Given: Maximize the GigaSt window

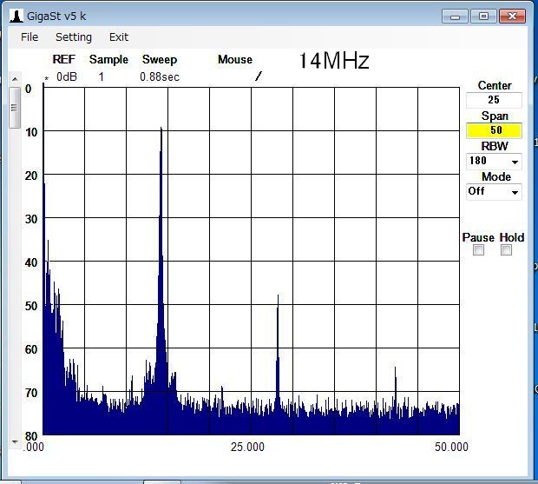Looking at the screenshot, I should 484,17.
